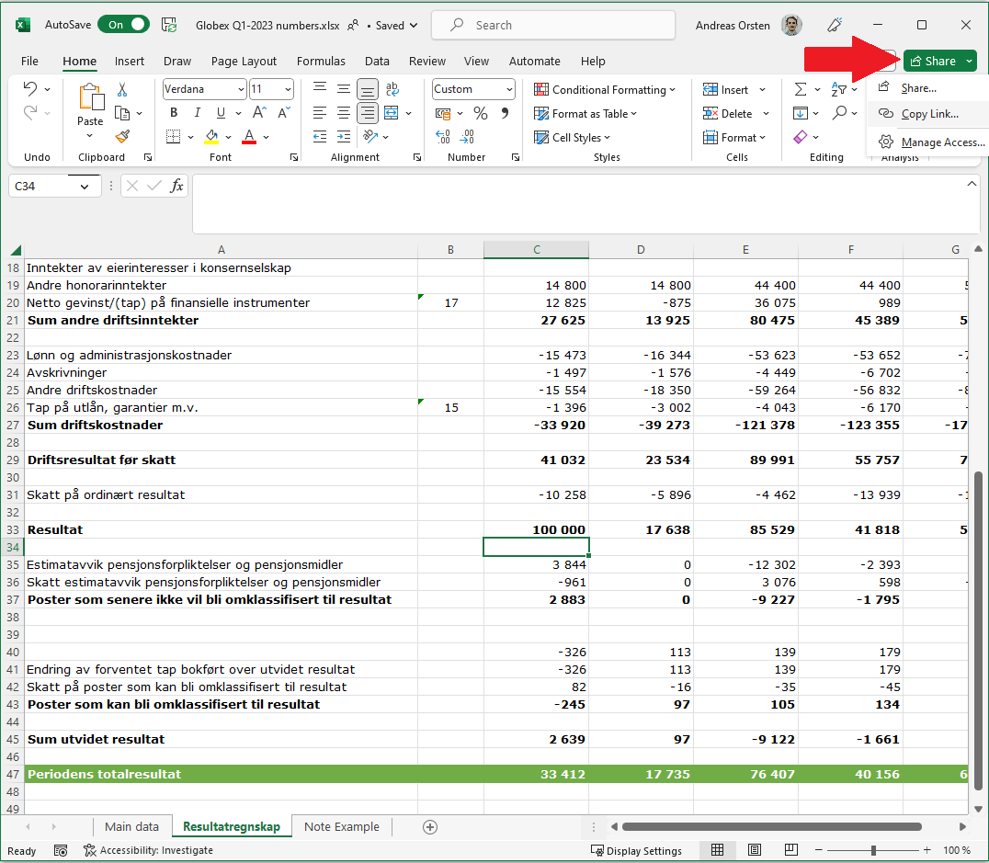Click Accessibility: Investigate in status bar
The height and width of the screenshot is (863, 989).
tap(148, 850)
